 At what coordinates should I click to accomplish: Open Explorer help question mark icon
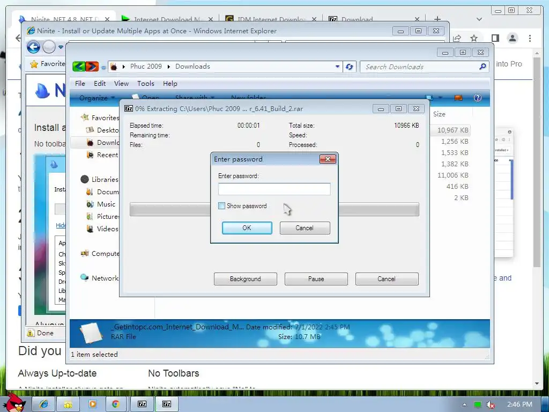pos(478,98)
